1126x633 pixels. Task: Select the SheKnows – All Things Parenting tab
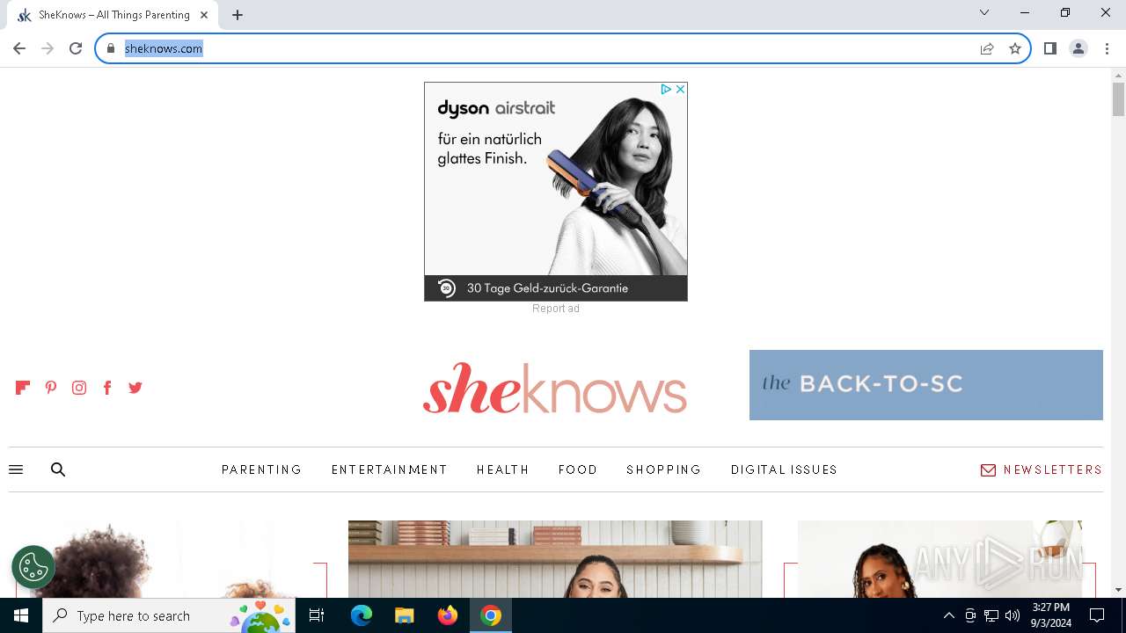pyautogui.click(x=113, y=15)
